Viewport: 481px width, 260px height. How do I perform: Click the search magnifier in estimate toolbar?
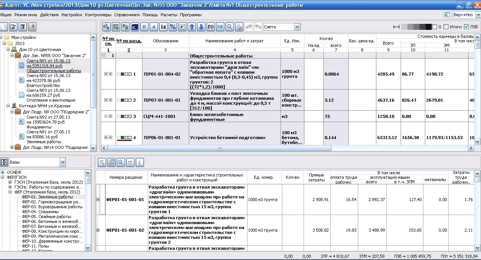[x=230, y=27]
